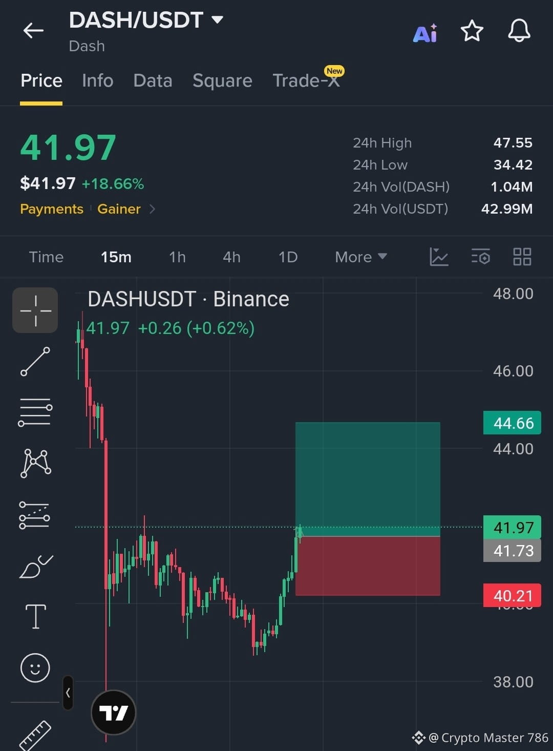Select the Time chart interval
This screenshot has width=553, height=751.
pyautogui.click(x=46, y=257)
